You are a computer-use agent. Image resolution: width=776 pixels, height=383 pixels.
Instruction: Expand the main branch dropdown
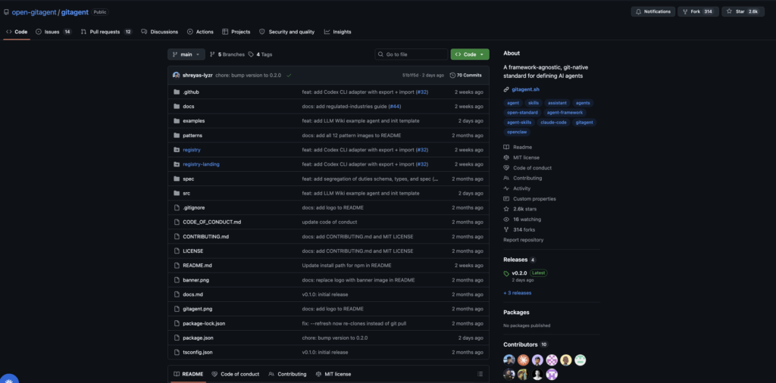[186, 54]
